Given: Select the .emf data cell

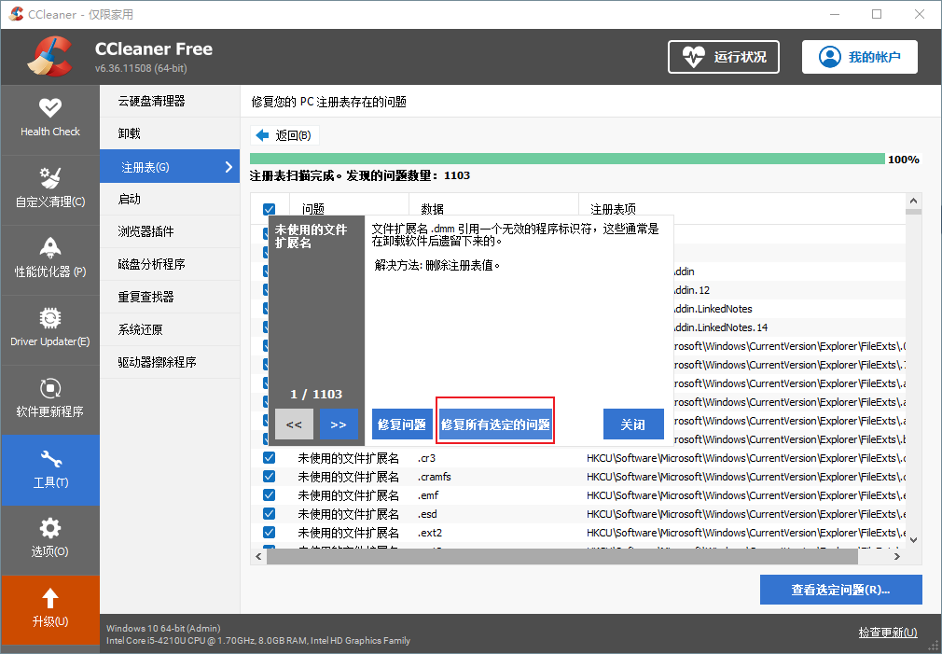Looking at the screenshot, I should pyautogui.click(x=428, y=495).
